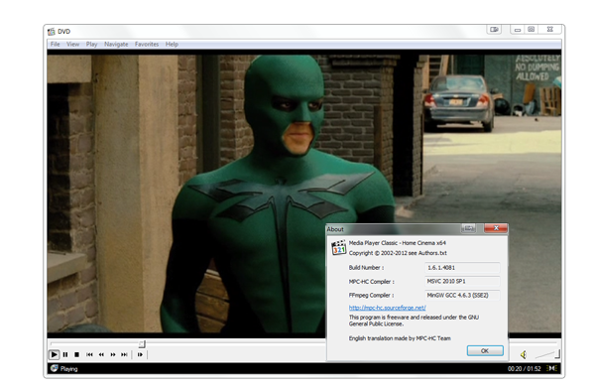Click the 'Playing' status text
595x388 pixels.
click(69, 368)
